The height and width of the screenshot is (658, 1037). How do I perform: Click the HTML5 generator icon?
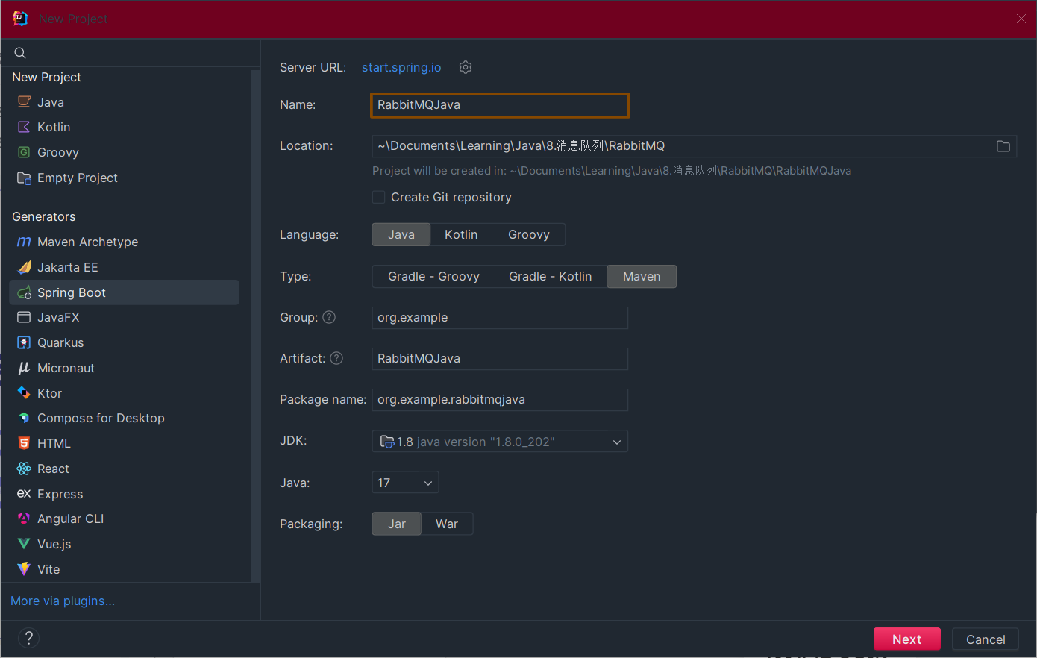[24, 443]
